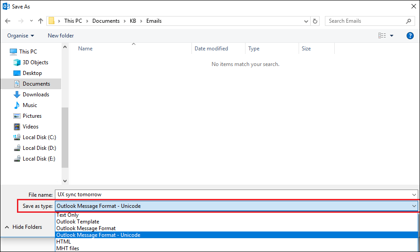Open Desktop in sidebar
420x252 pixels.
coord(32,73)
